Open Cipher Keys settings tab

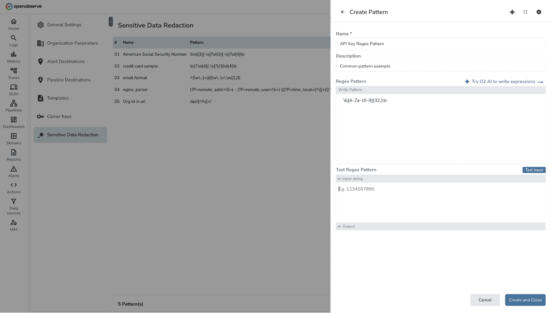pos(59,116)
